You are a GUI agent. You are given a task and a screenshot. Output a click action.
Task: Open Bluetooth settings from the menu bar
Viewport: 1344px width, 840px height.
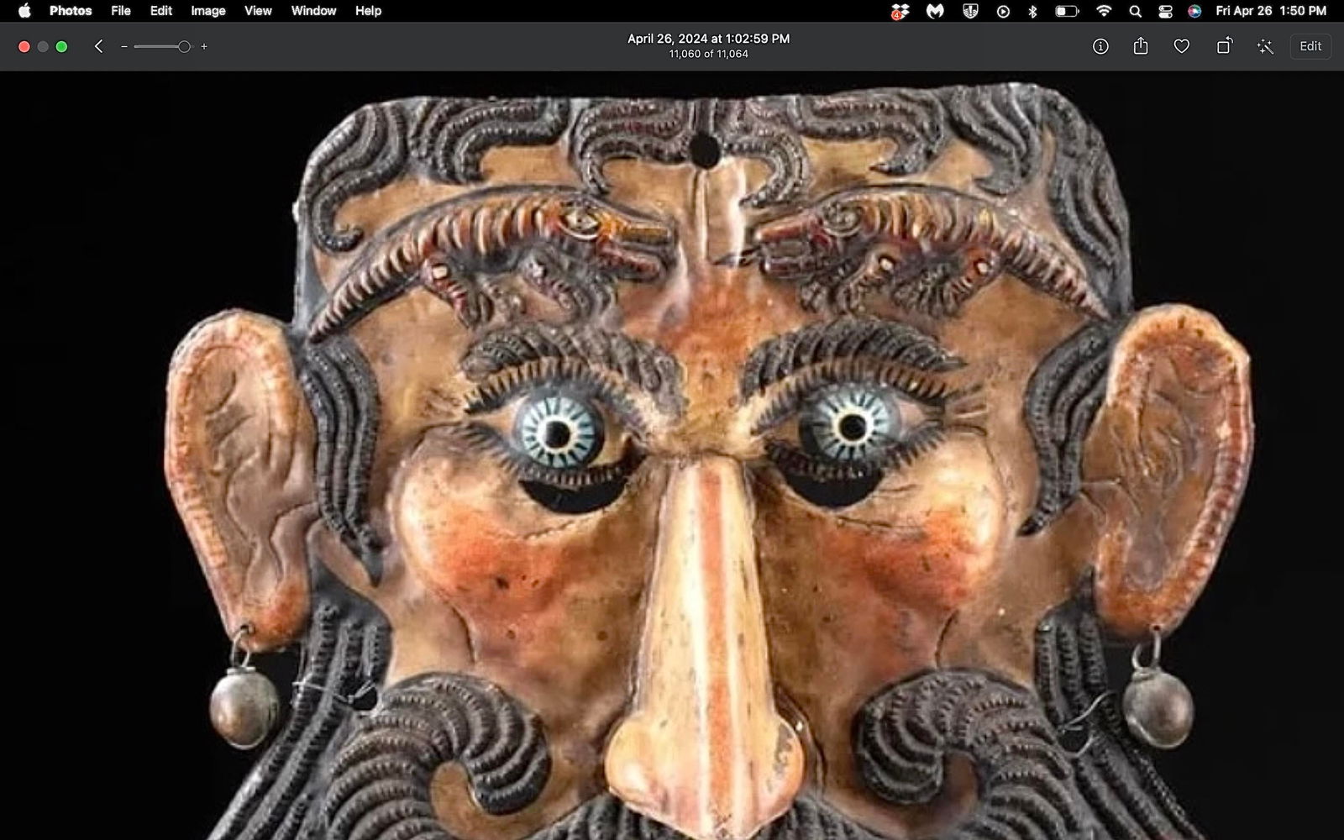[1031, 12]
